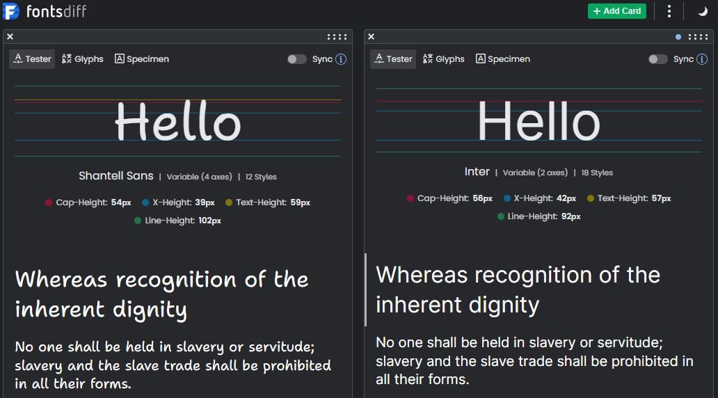Click Sync info icon on left card
Screen dimensions: 718x398
click(341, 59)
